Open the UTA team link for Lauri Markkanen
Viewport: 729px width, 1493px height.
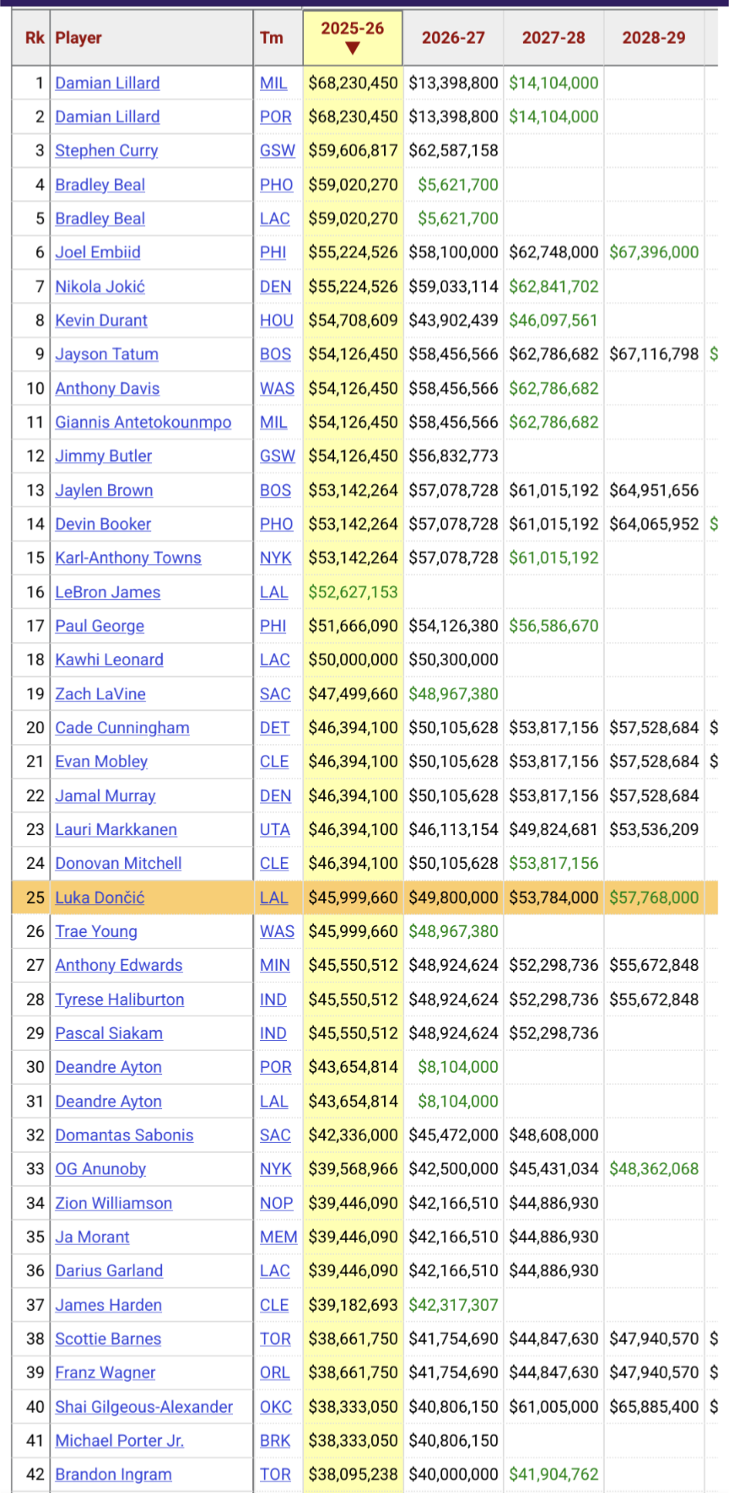click(x=275, y=829)
